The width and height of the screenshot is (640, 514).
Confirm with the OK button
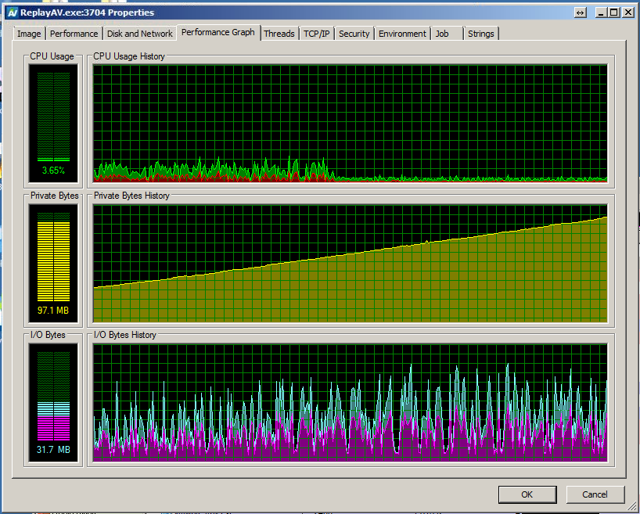point(527,494)
